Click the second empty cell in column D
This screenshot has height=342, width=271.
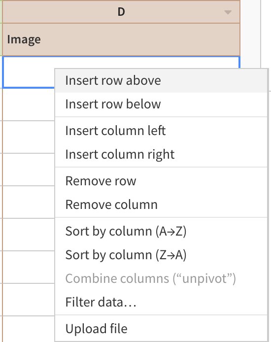tap(29, 104)
